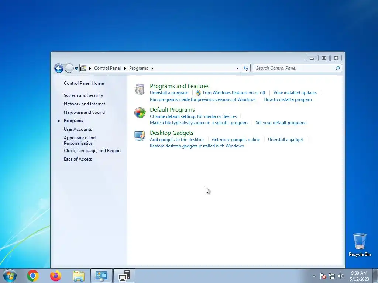The image size is (378, 283).
Task: Open the Windows Start menu
Action: 10,276
